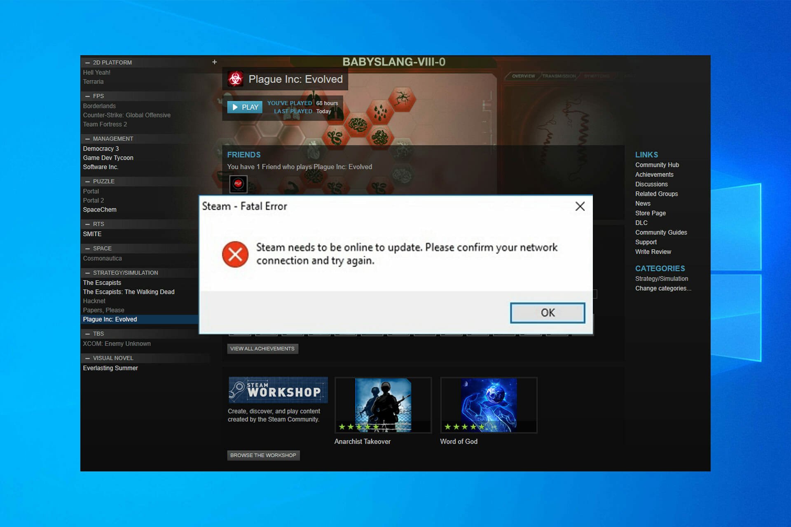The width and height of the screenshot is (791, 527).
Task: Collapse the SPACE category
Action: click(x=87, y=249)
